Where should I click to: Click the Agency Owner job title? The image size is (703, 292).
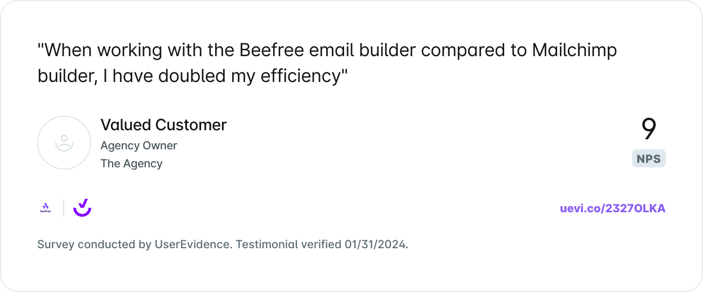139,145
